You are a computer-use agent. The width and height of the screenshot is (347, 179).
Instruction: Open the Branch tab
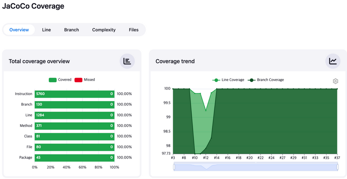pos(71,30)
